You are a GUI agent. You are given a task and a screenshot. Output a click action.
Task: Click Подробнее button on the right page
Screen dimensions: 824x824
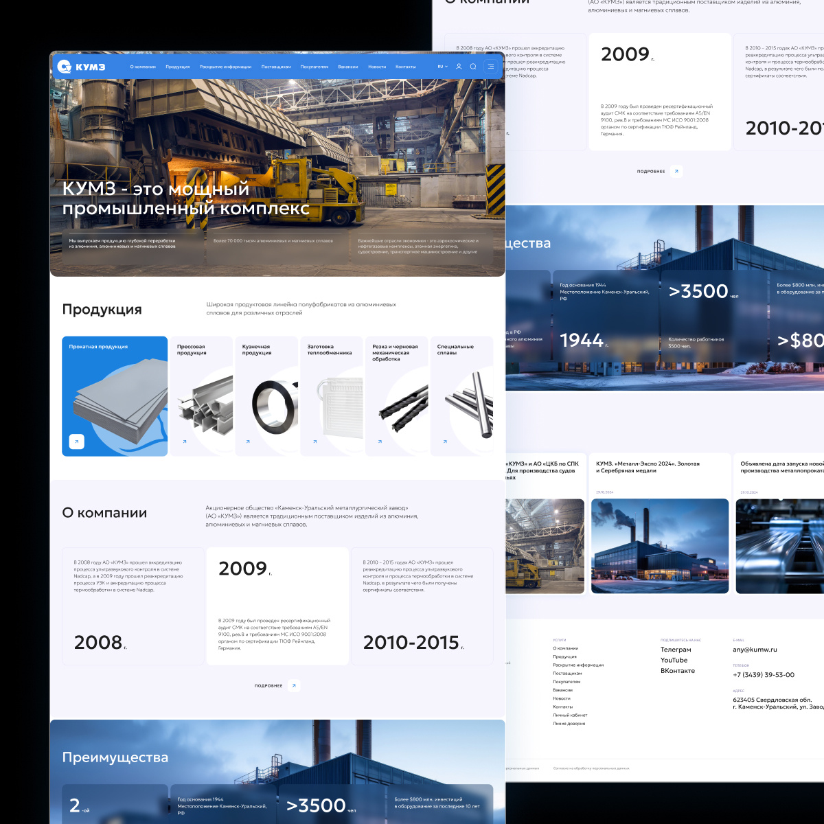tap(659, 171)
